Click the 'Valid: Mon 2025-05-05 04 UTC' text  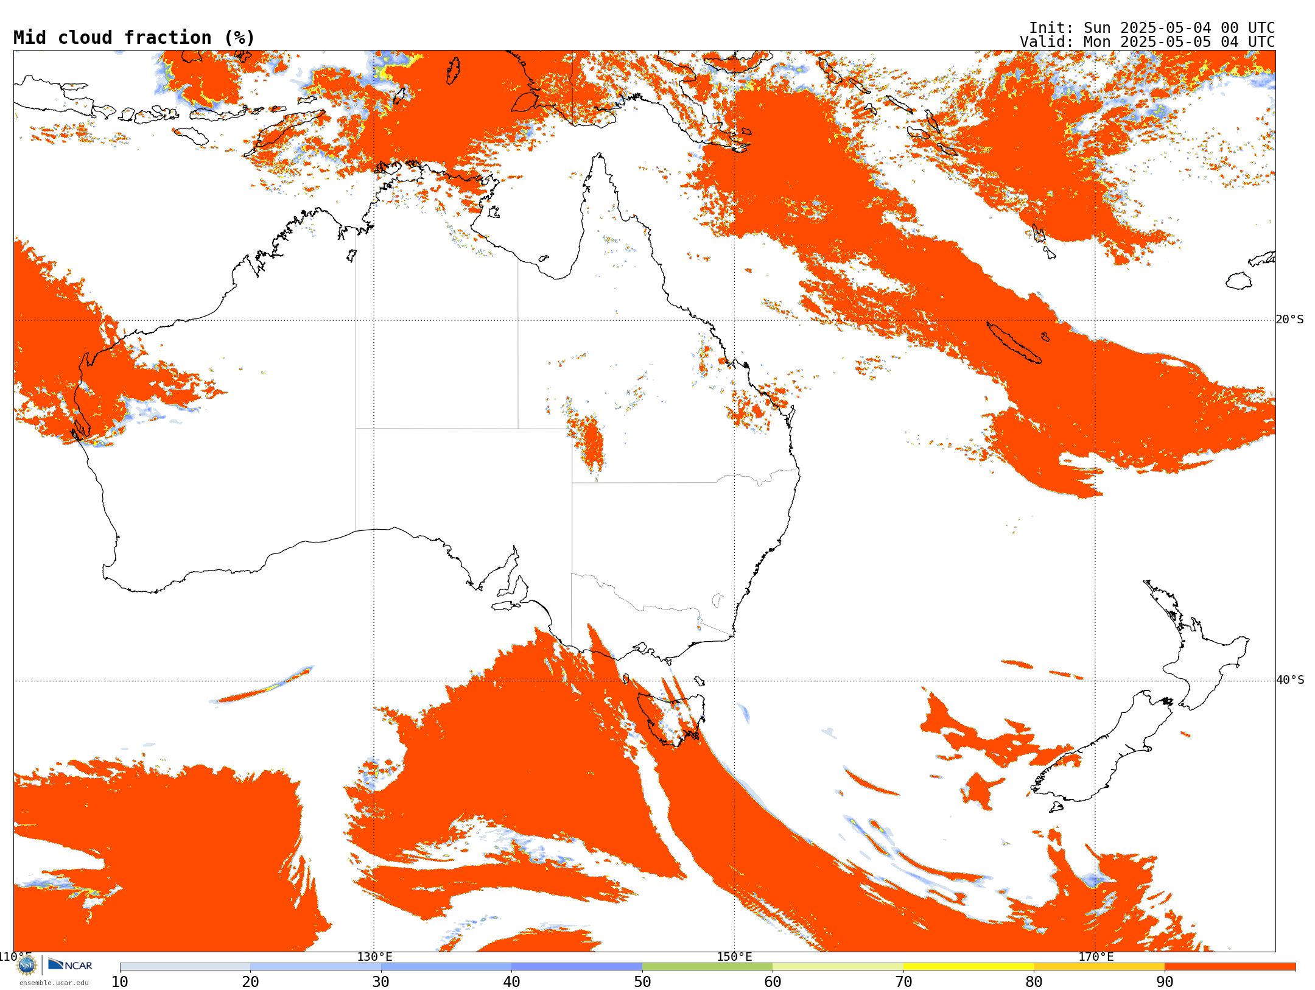coord(1147,42)
